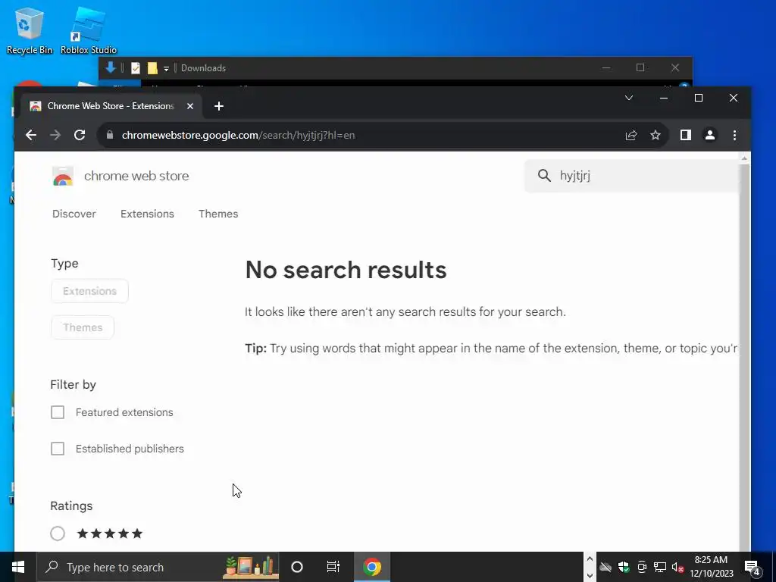Click Downloads window new folder icon

click(x=152, y=68)
